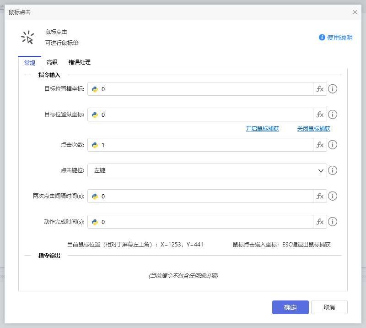366x328 pixels.
Task: Click the fx icon beside 点击次数
Action: click(x=320, y=145)
